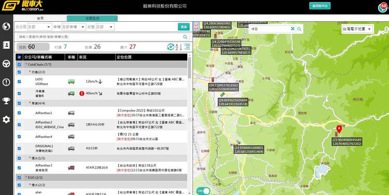Click red warning icon beside 40km/h

click(x=82, y=93)
